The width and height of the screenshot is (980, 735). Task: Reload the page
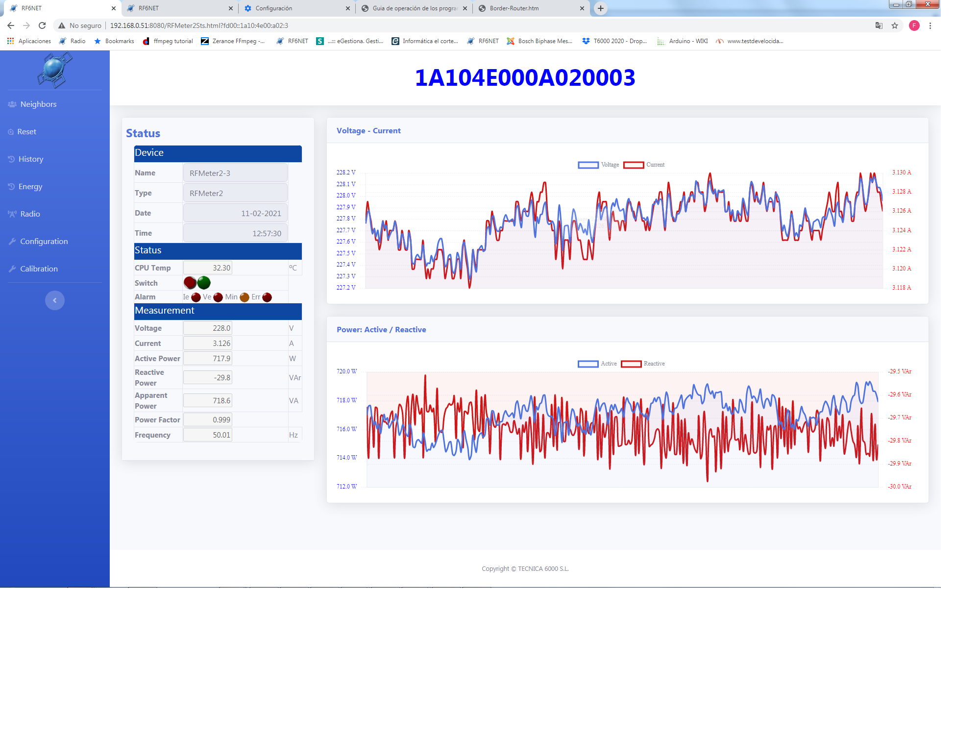click(42, 25)
